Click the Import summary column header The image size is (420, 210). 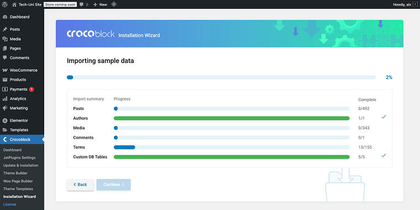[x=88, y=99]
